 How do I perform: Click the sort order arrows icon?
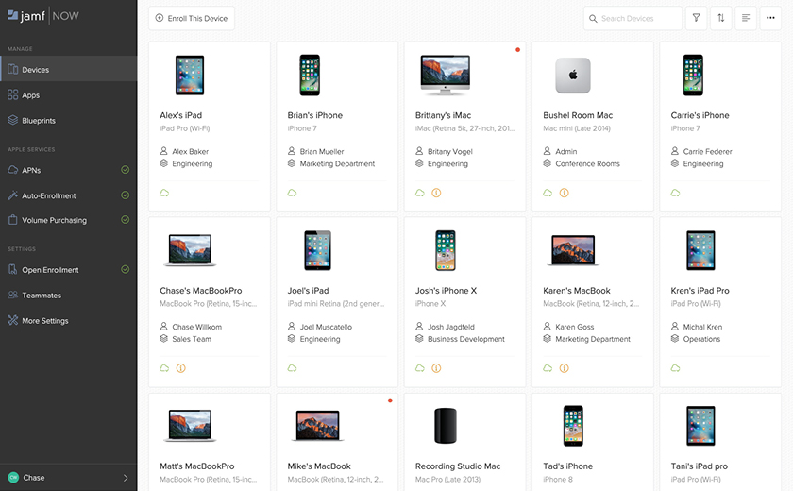(721, 18)
